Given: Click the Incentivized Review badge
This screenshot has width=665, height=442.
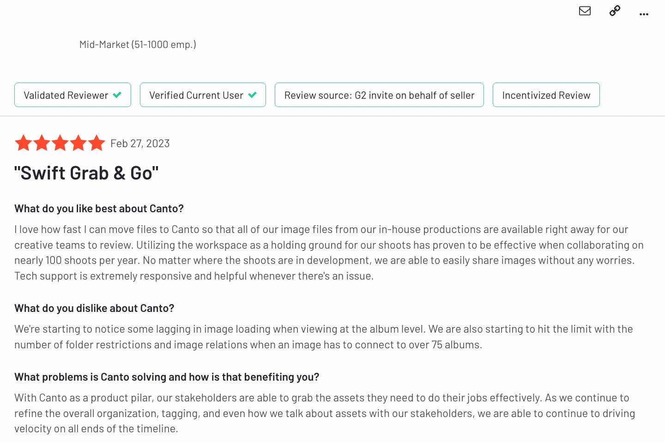Looking at the screenshot, I should 546,95.
